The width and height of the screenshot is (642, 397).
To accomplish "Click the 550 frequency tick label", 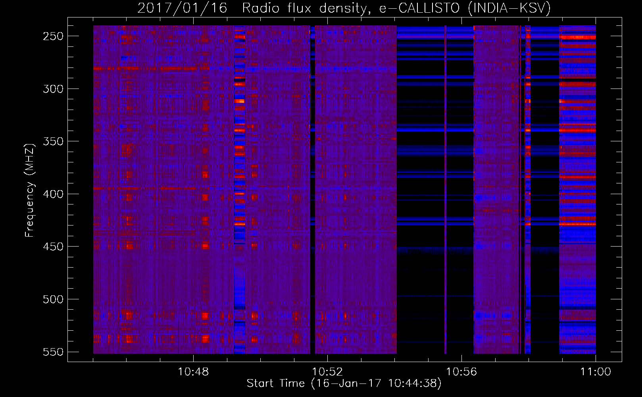I will pyautogui.click(x=53, y=352).
